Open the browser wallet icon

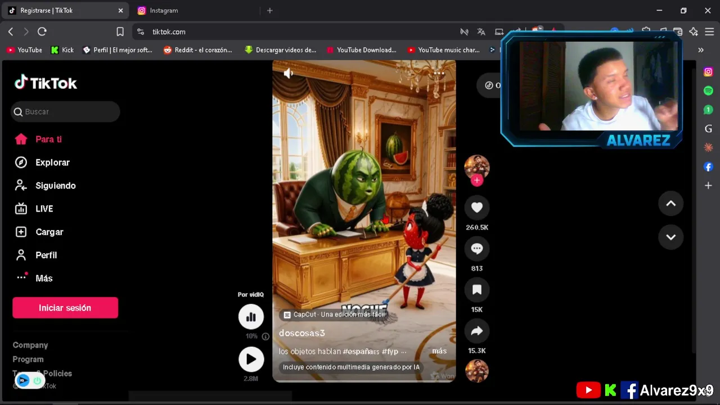[x=678, y=32]
